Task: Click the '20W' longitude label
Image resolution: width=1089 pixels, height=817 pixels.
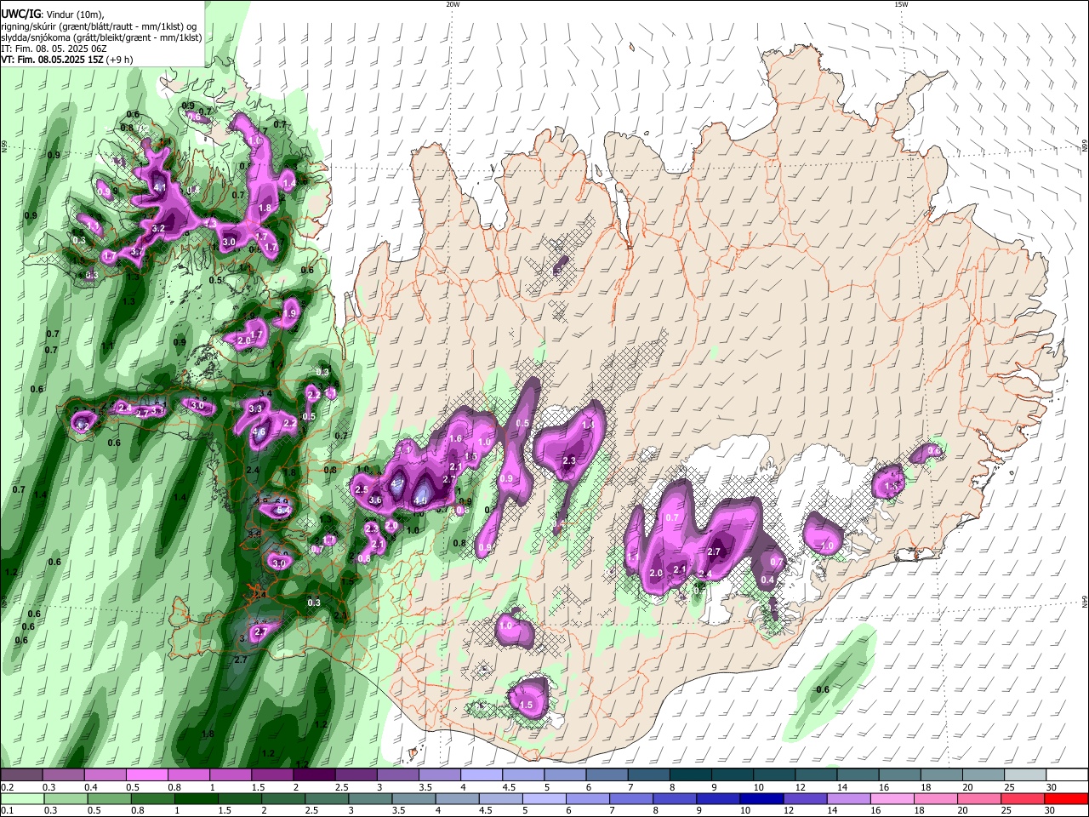Action: click(x=453, y=4)
